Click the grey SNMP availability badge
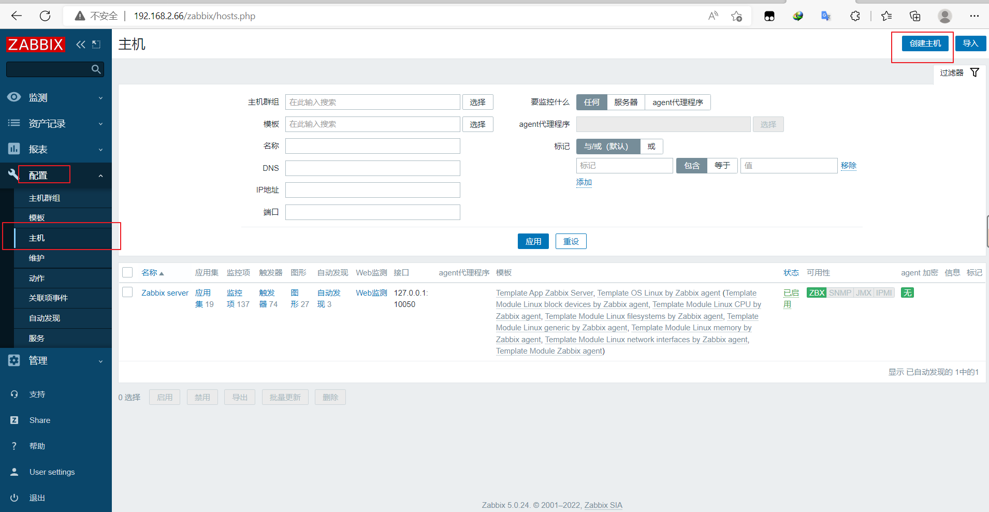This screenshot has width=989, height=512. pyautogui.click(x=840, y=292)
